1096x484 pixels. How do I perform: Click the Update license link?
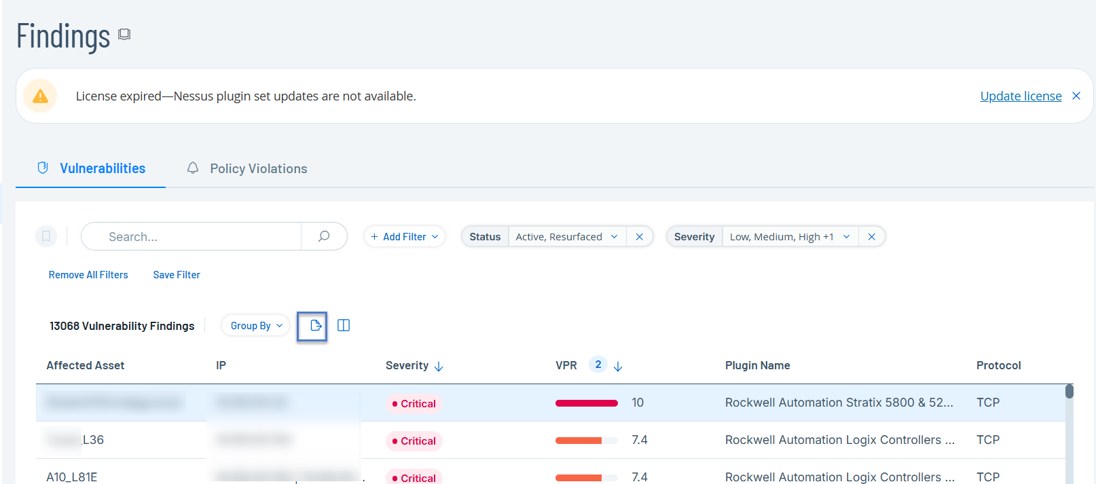point(1021,96)
